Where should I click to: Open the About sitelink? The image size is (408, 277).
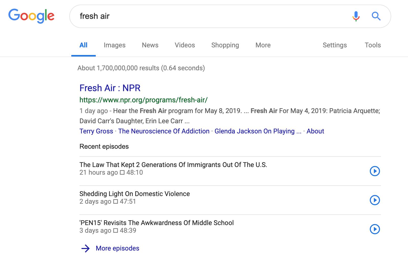point(315,131)
